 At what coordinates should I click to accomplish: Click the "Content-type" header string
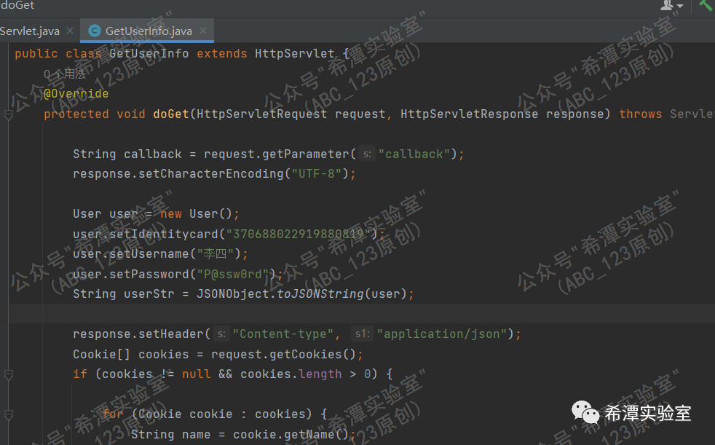click(x=283, y=334)
